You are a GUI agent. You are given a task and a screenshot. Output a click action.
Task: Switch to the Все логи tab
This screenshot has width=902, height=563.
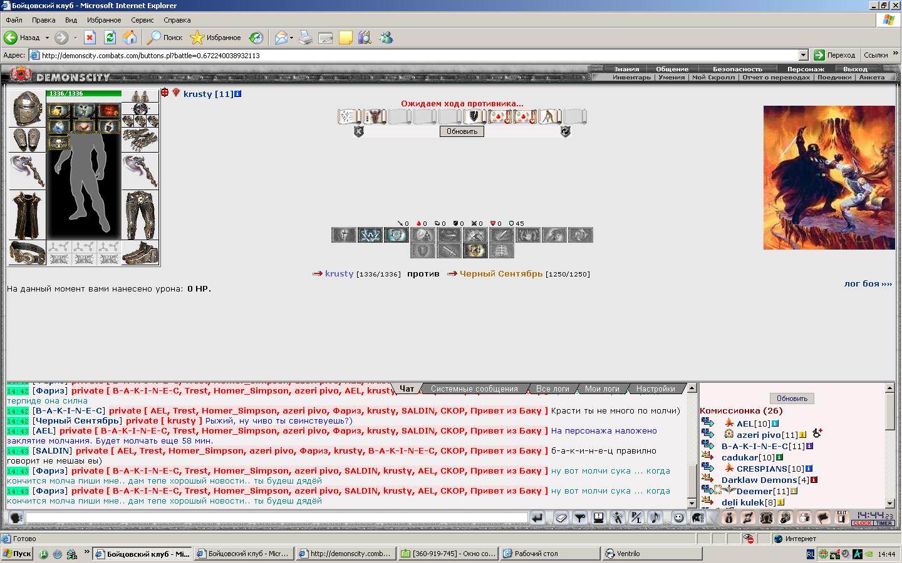click(552, 389)
